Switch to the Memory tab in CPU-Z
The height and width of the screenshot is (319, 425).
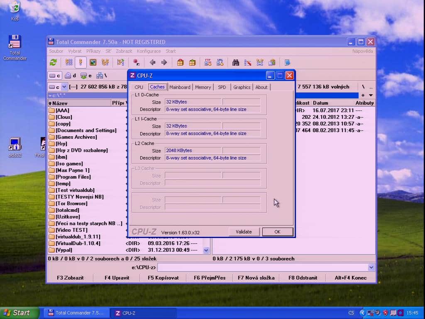[203, 87]
